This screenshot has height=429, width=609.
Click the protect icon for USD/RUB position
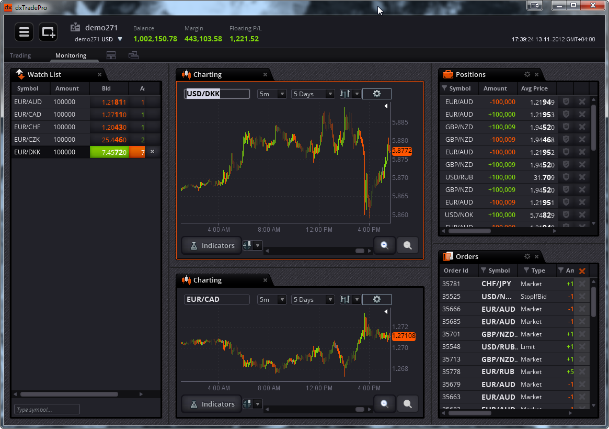click(566, 177)
